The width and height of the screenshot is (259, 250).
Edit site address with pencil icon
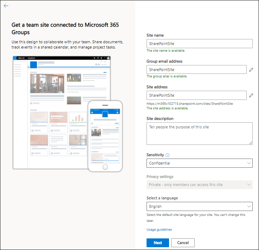click(x=251, y=95)
